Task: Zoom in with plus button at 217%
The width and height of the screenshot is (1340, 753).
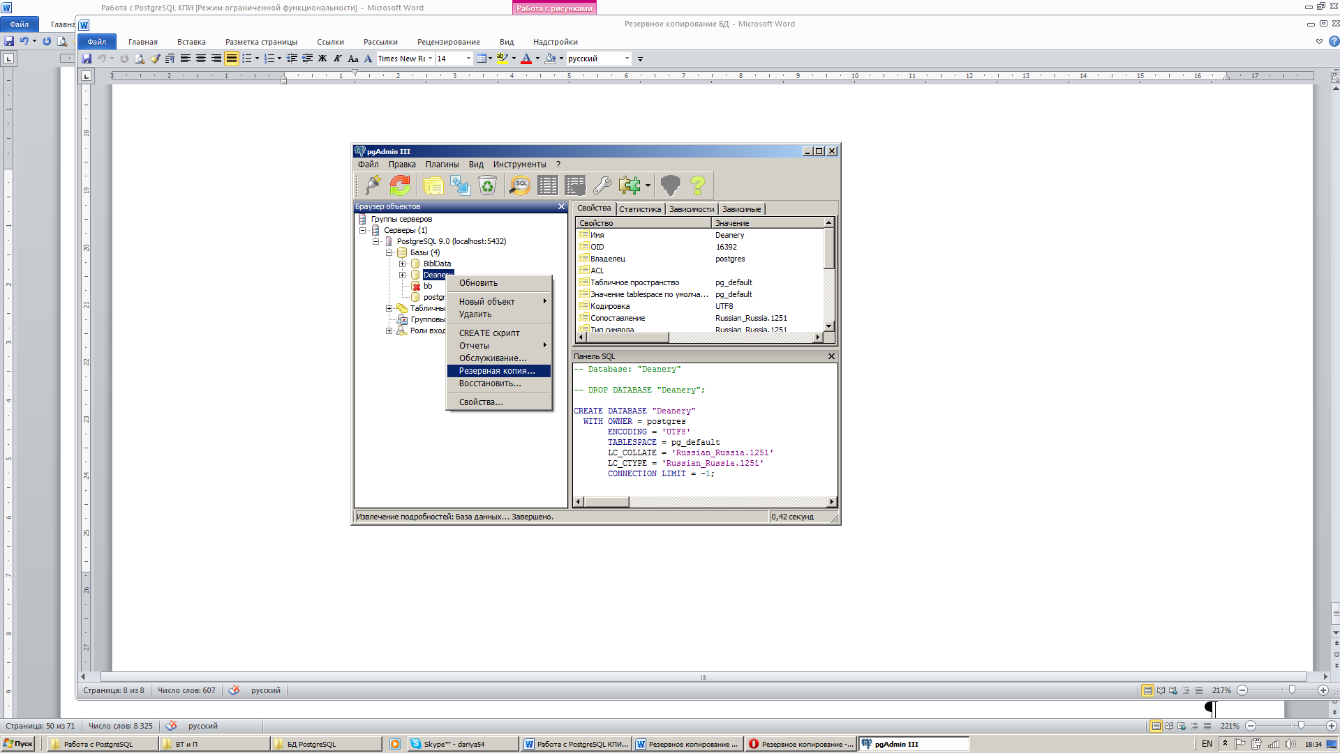Action: (x=1323, y=690)
